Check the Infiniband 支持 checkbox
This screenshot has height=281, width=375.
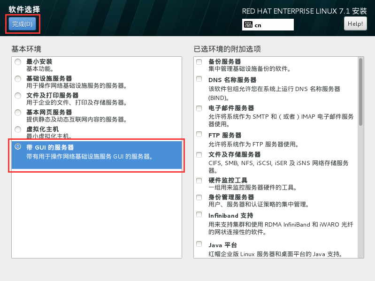pos(199,215)
